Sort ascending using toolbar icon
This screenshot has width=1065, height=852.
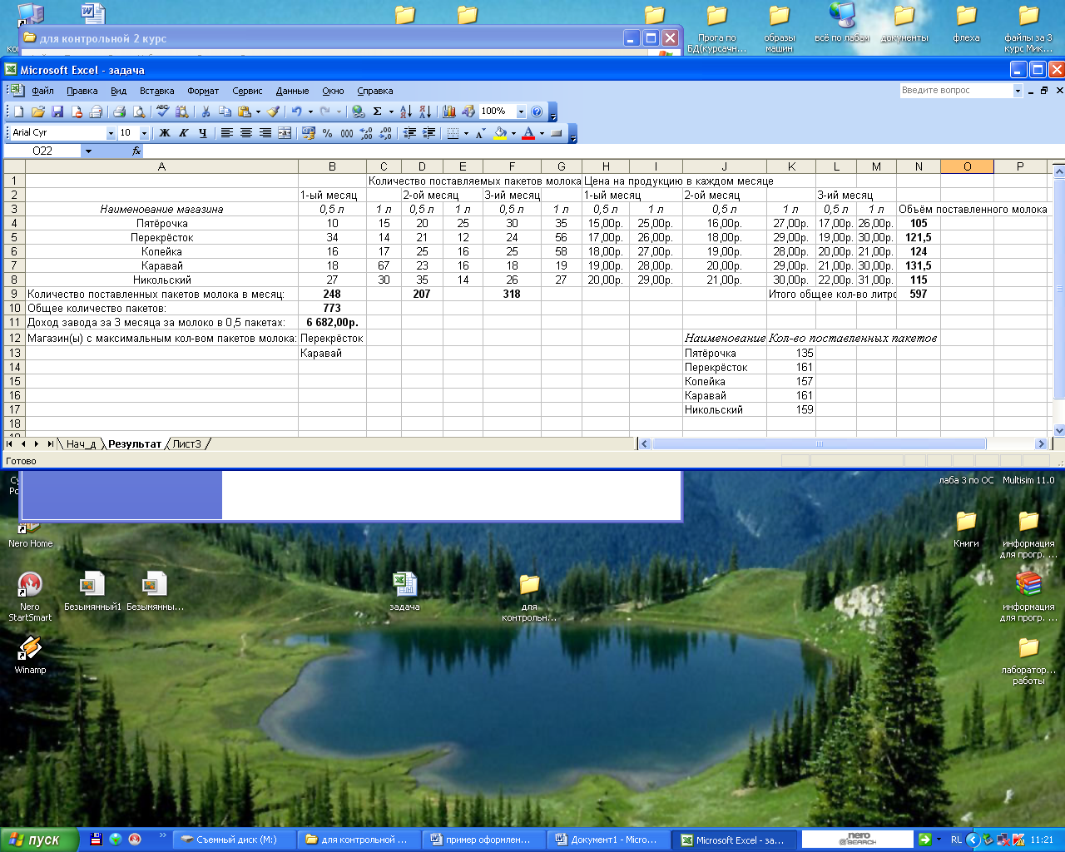[406, 111]
